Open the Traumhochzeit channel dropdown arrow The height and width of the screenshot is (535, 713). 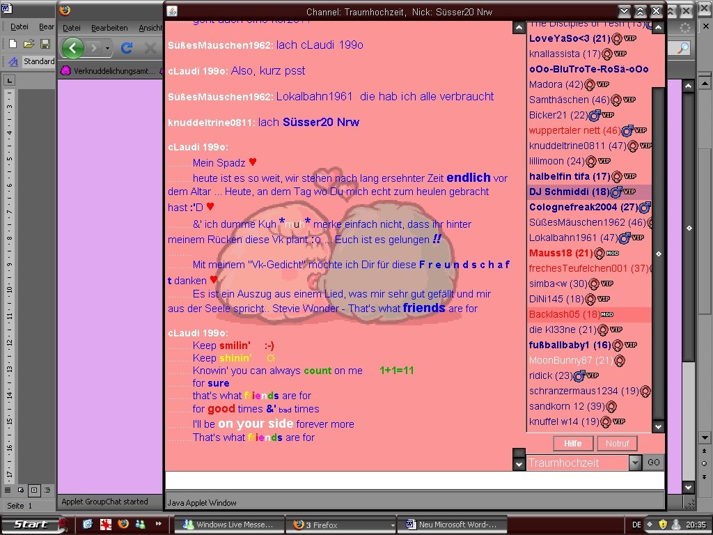[x=635, y=463]
